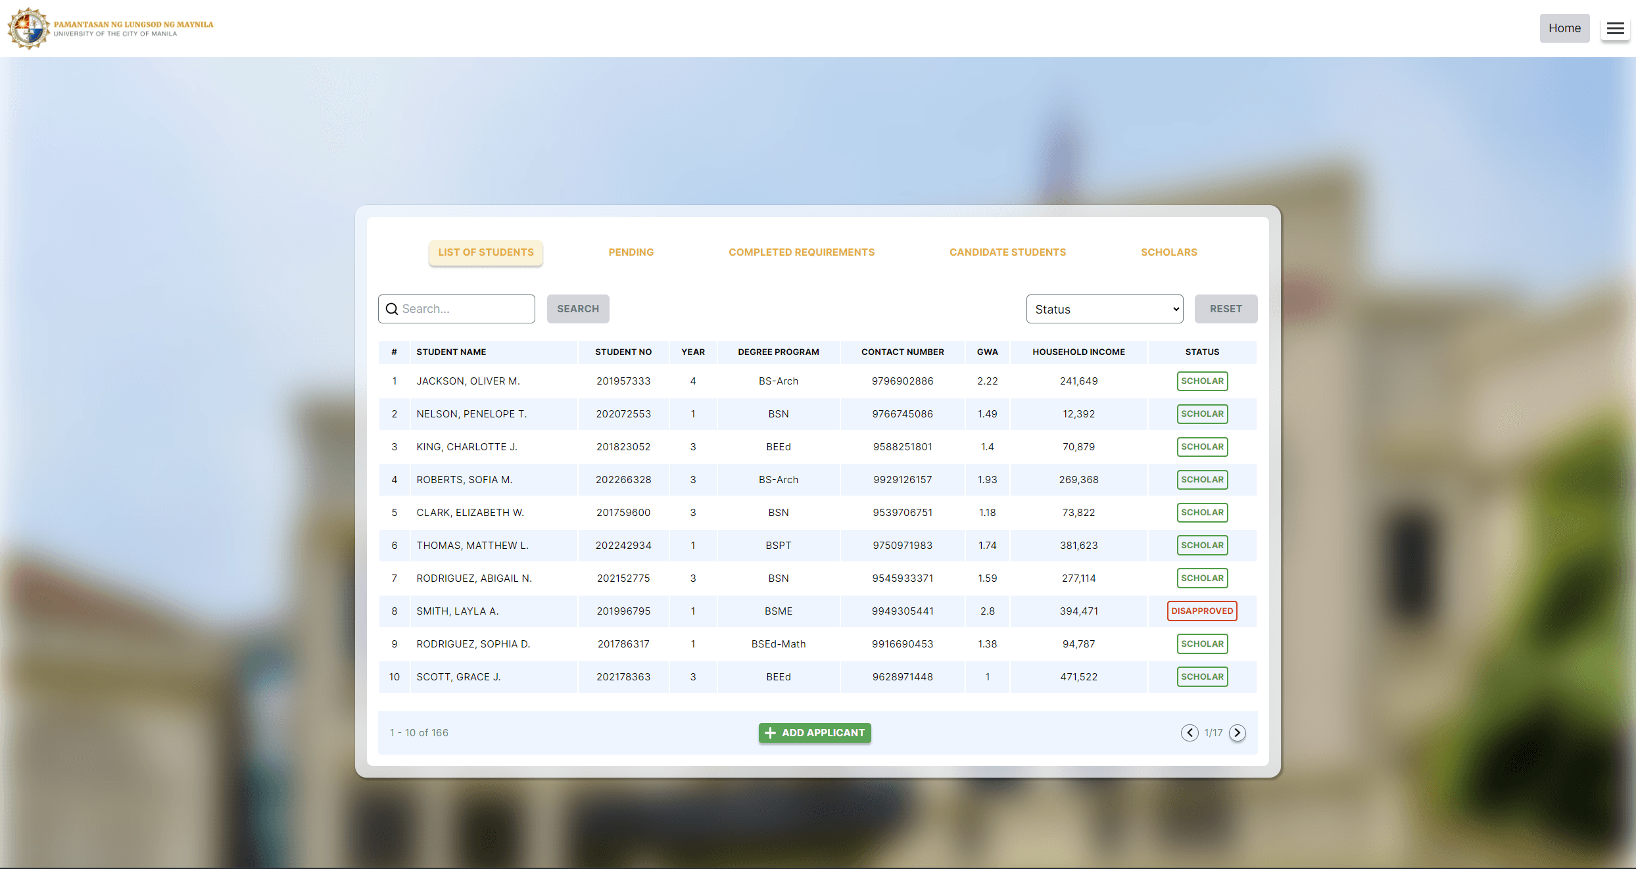Click the PLM university logo
This screenshot has height=869, width=1636.
point(28,28)
